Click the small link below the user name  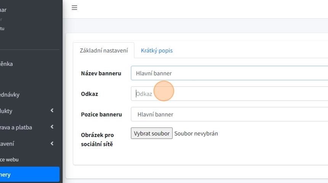pyautogui.click(x=2, y=28)
